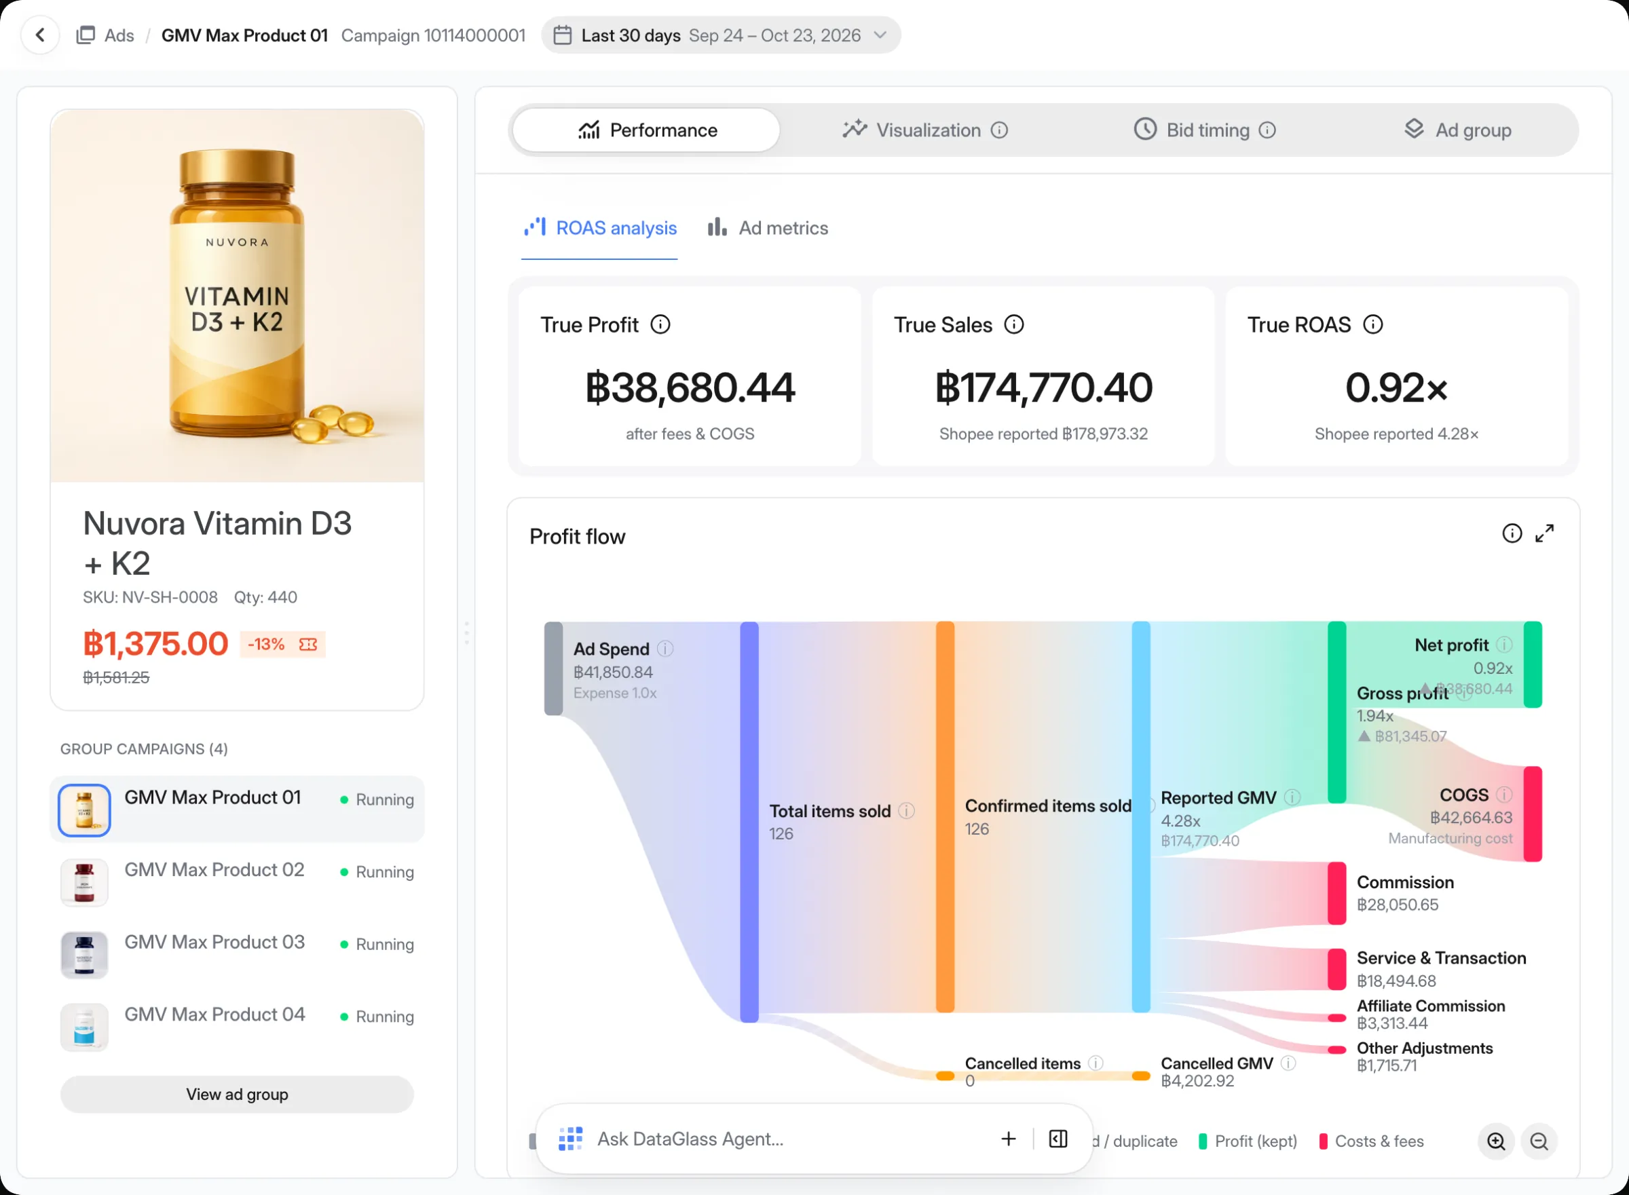1629x1195 pixels.
Task: Click the View ad group button
Action: (238, 1095)
